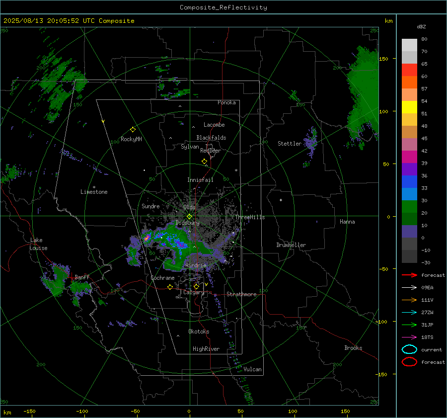This screenshot has width=447, height=418.
Task: Click the RedDeer city label
Action: pos(211,151)
